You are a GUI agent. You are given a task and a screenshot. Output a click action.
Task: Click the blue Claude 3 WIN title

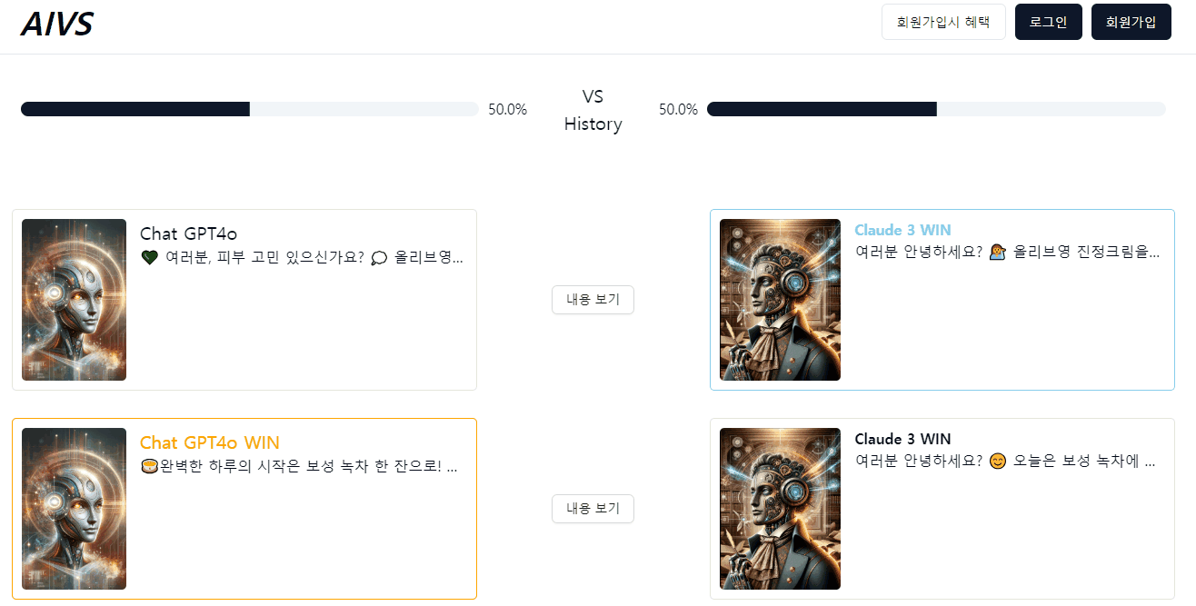(902, 230)
